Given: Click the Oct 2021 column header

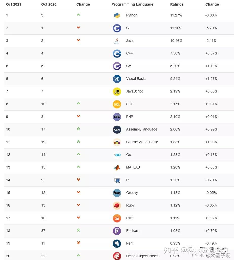Looking at the screenshot, I should pos(14,4).
